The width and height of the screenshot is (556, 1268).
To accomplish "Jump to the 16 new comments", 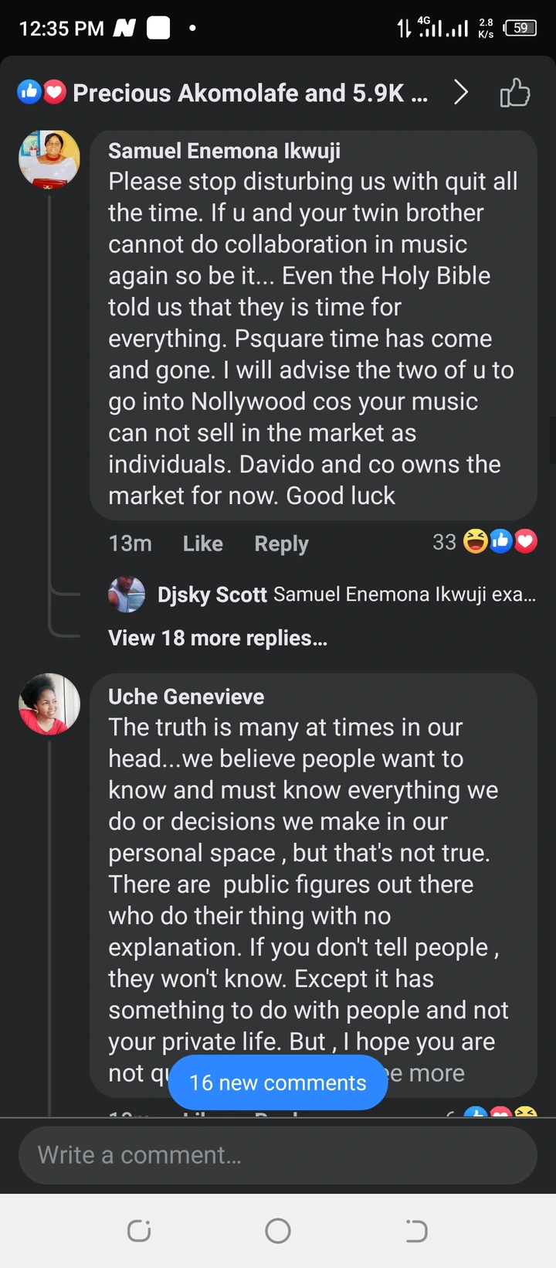I will click(278, 1082).
